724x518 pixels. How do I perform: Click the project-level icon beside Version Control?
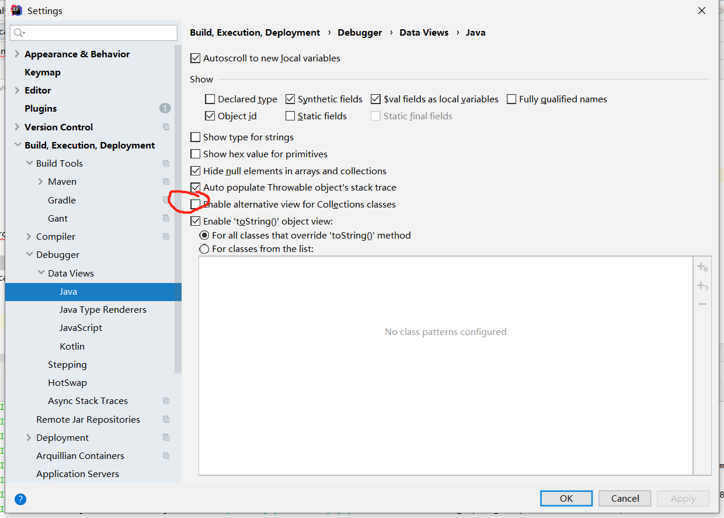click(x=166, y=127)
